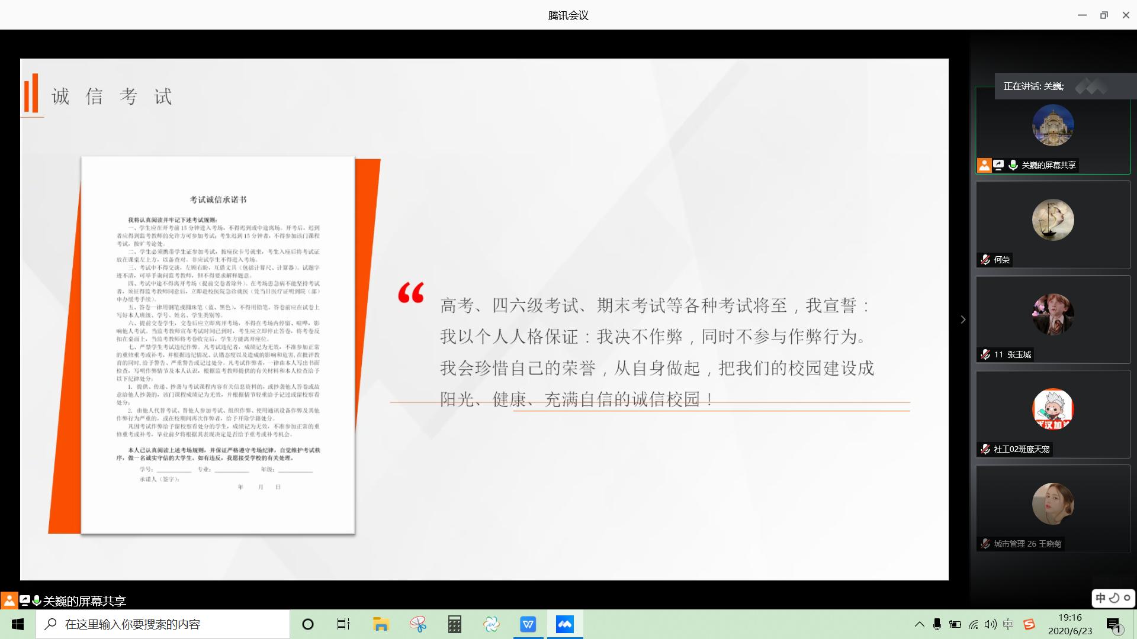Click 张玉城's muted microphone icon
The width and height of the screenshot is (1137, 639).
[x=985, y=354]
